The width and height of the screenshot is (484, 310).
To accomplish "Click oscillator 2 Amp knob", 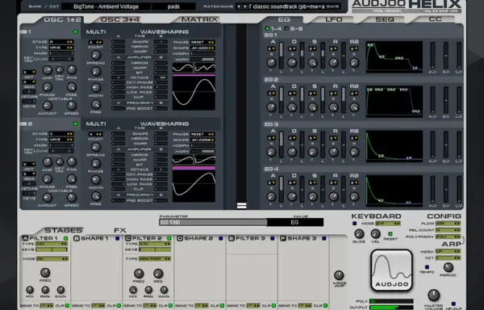I will 48,161.
